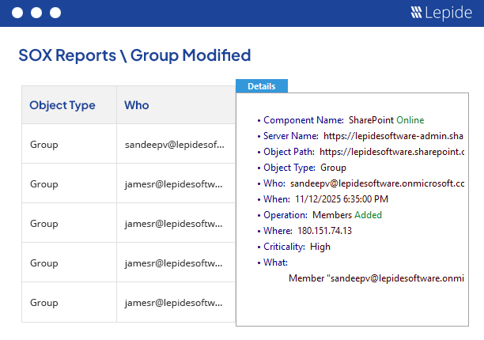The height and width of the screenshot is (340, 484).
Task: Click the What: label
Action: click(275, 263)
